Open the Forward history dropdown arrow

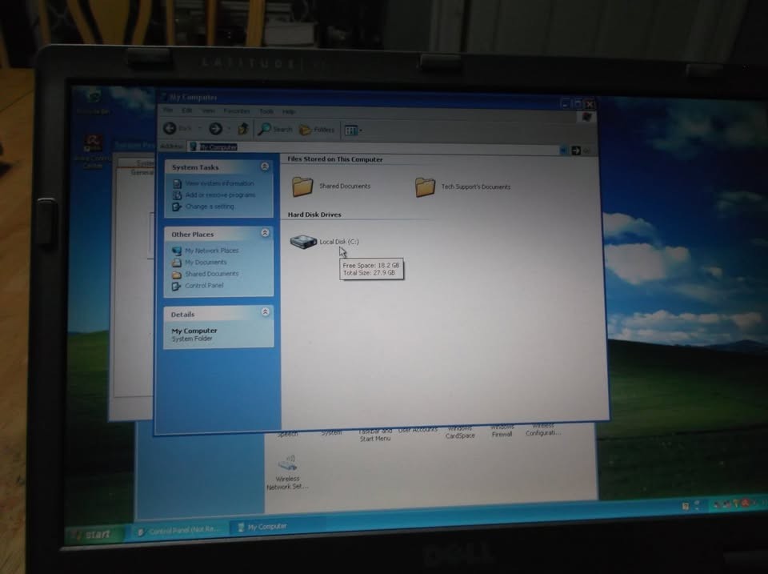click(x=229, y=129)
